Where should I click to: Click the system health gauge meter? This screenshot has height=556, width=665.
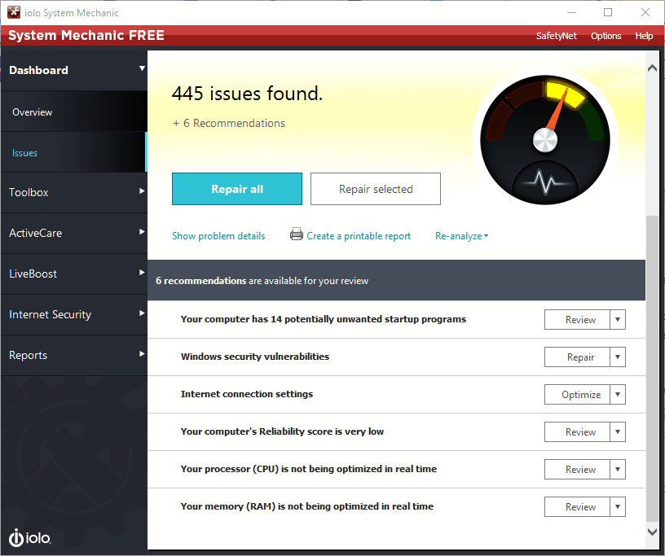click(545, 139)
